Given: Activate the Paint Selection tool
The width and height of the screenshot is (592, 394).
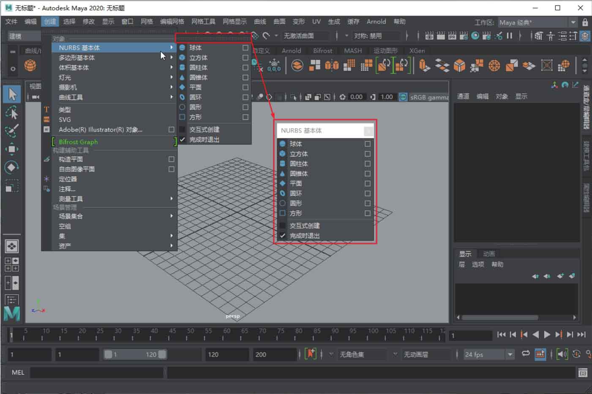Looking at the screenshot, I should (12, 130).
